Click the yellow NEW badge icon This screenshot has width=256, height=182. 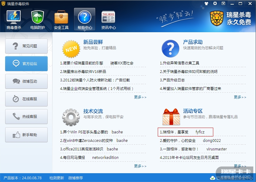[x=71, y=49]
